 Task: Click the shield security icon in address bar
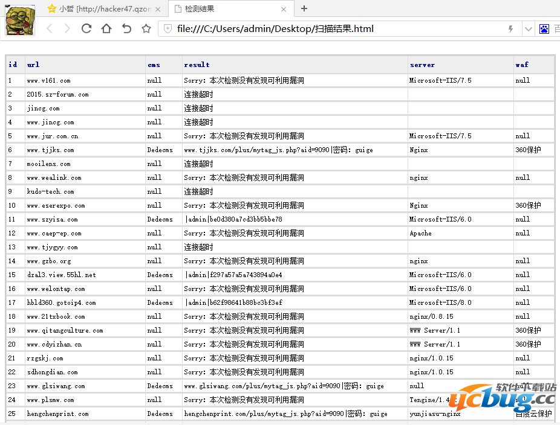coord(168,29)
